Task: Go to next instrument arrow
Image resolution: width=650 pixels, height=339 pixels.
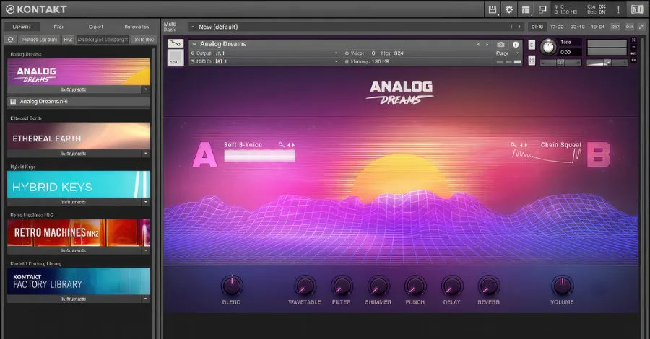Action: pyautogui.click(x=487, y=44)
